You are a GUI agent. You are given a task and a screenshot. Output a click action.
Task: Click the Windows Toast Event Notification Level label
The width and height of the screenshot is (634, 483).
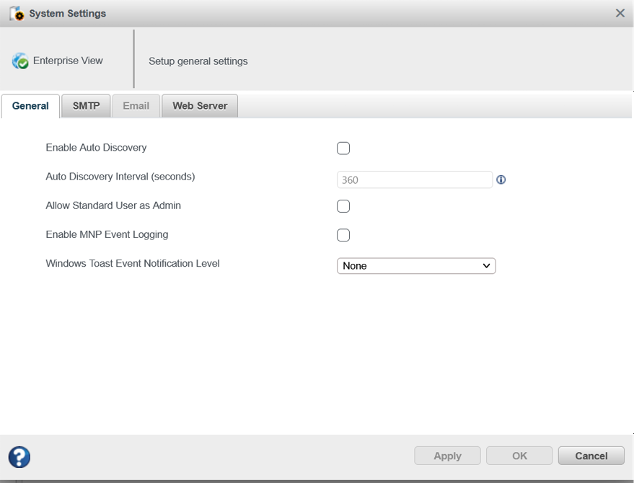(133, 264)
